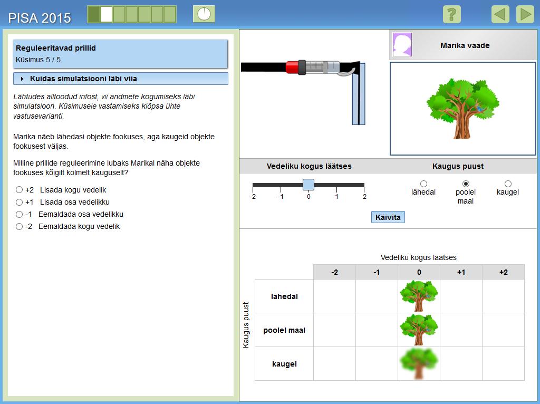This screenshot has height=404, width=540.
Task: Click the tree image in the 'lähedal' row
Action: (419, 296)
